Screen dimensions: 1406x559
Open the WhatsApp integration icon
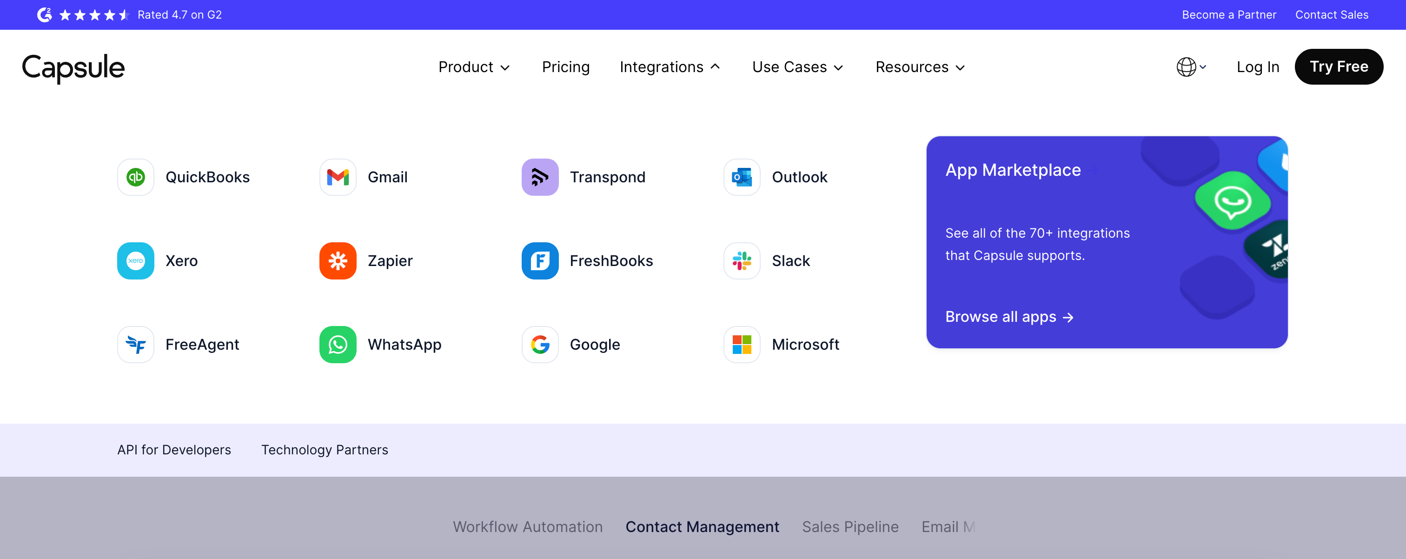(337, 345)
